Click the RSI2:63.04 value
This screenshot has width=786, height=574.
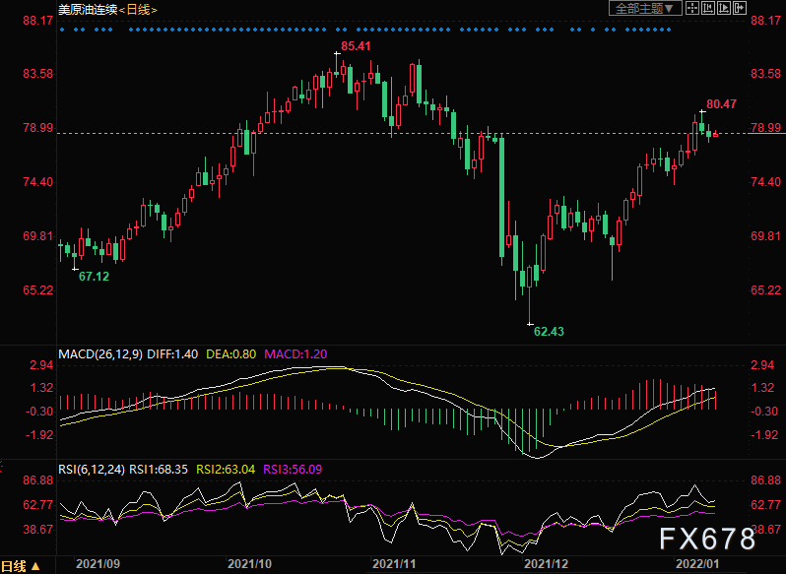tap(226, 470)
